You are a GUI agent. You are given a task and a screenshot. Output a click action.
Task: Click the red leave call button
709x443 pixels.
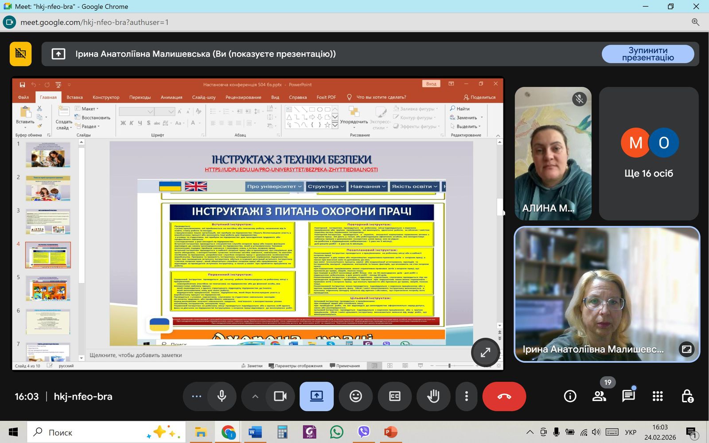coord(504,396)
